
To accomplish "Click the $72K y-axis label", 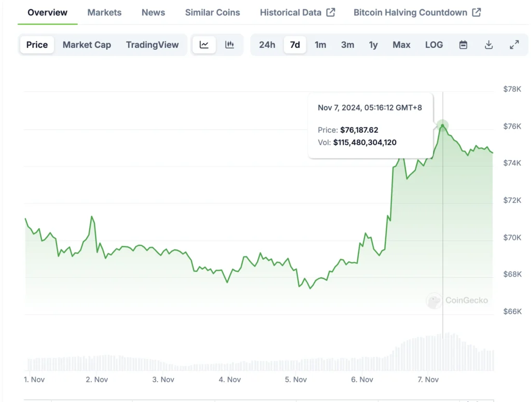I will pos(512,200).
